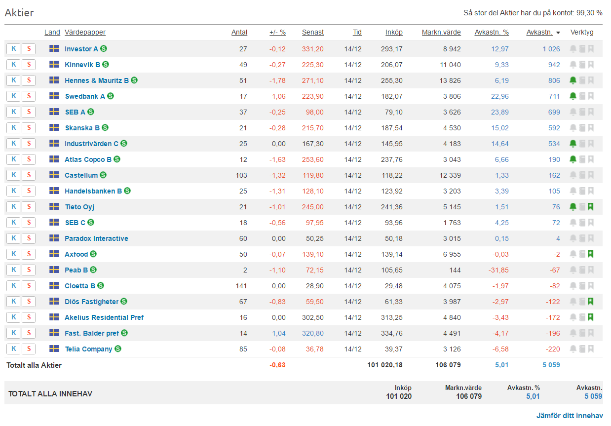Click the Swedish flag in the Castellum row

point(54,175)
